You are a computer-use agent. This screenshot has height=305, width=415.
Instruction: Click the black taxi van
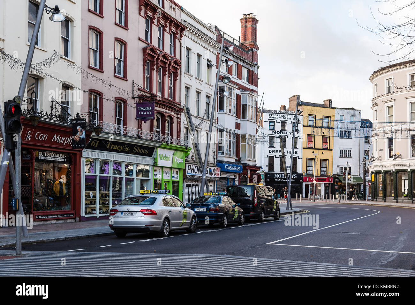pos(253,202)
